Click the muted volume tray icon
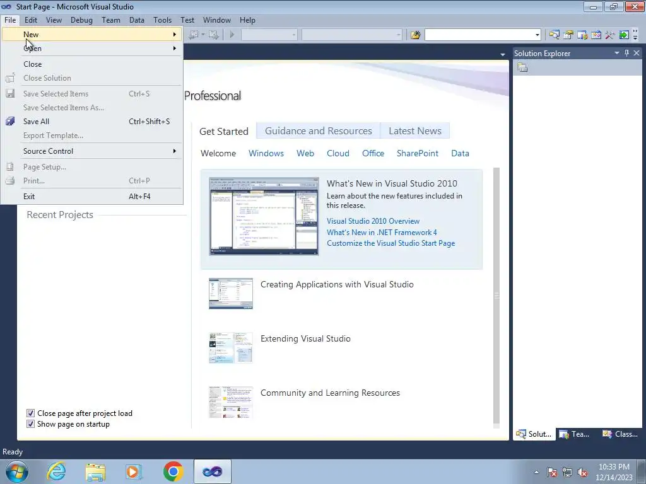 [582, 472]
